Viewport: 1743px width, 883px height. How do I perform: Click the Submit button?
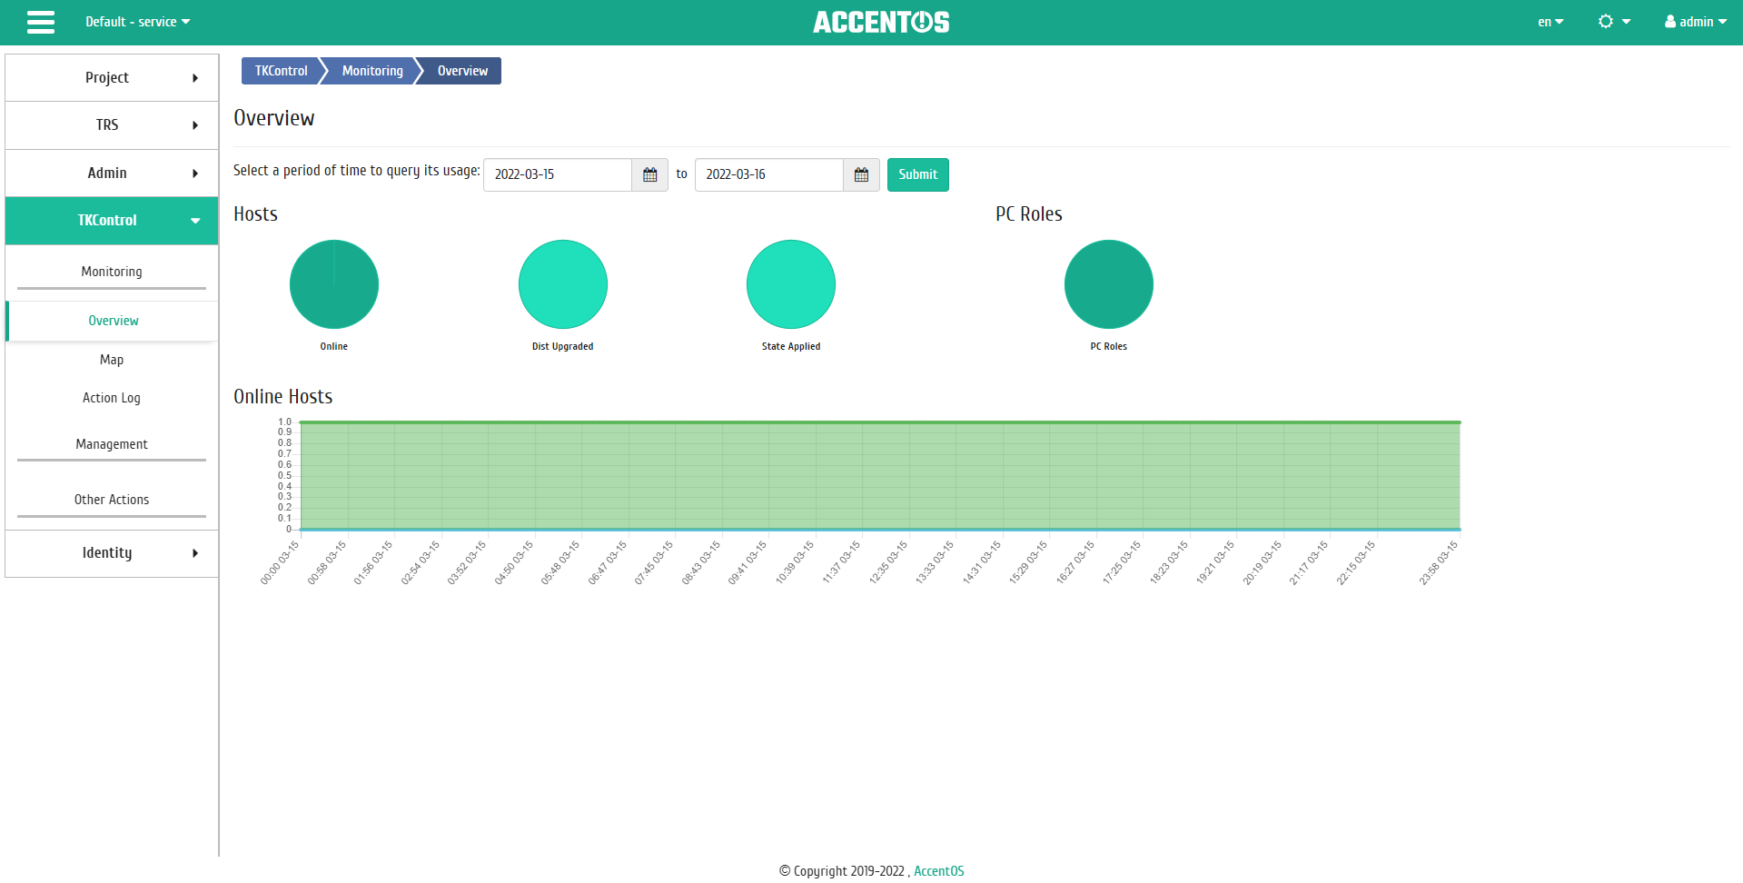click(918, 174)
